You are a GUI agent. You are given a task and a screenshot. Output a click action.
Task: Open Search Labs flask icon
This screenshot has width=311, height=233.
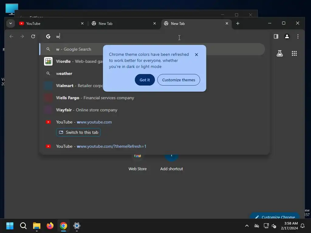tap(280, 53)
